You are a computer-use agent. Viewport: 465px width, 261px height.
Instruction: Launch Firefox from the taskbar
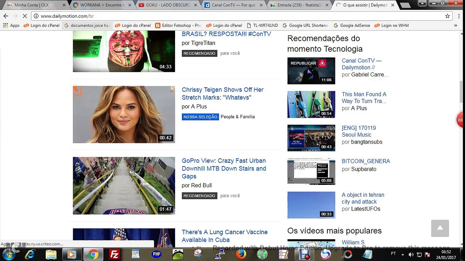click(241, 254)
